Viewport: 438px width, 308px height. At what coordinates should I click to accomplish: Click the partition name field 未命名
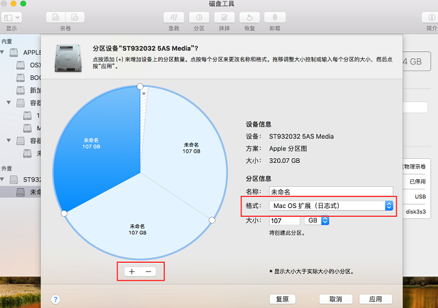[x=331, y=192]
